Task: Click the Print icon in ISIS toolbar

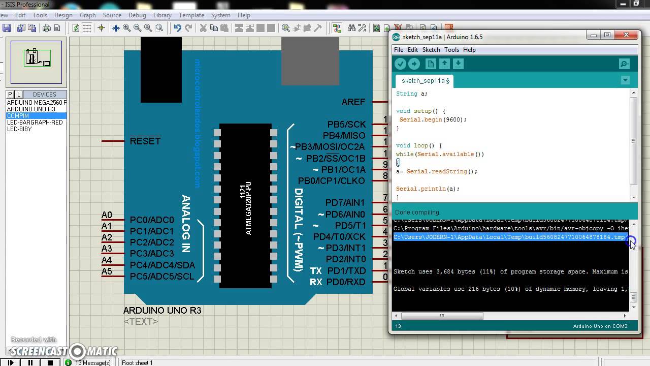Action: pyautogui.click(x=47, y=28)
